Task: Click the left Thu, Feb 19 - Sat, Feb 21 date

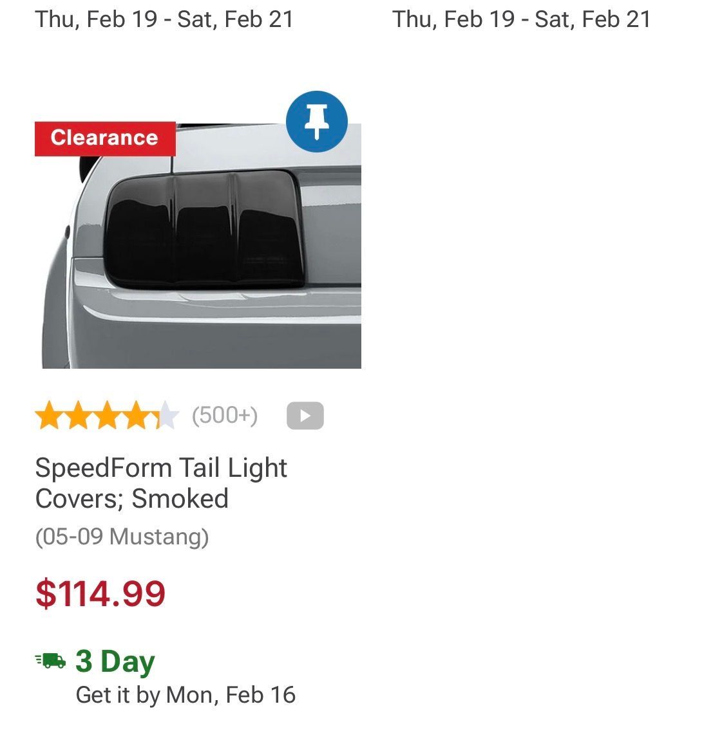Action: coord(164,19)
